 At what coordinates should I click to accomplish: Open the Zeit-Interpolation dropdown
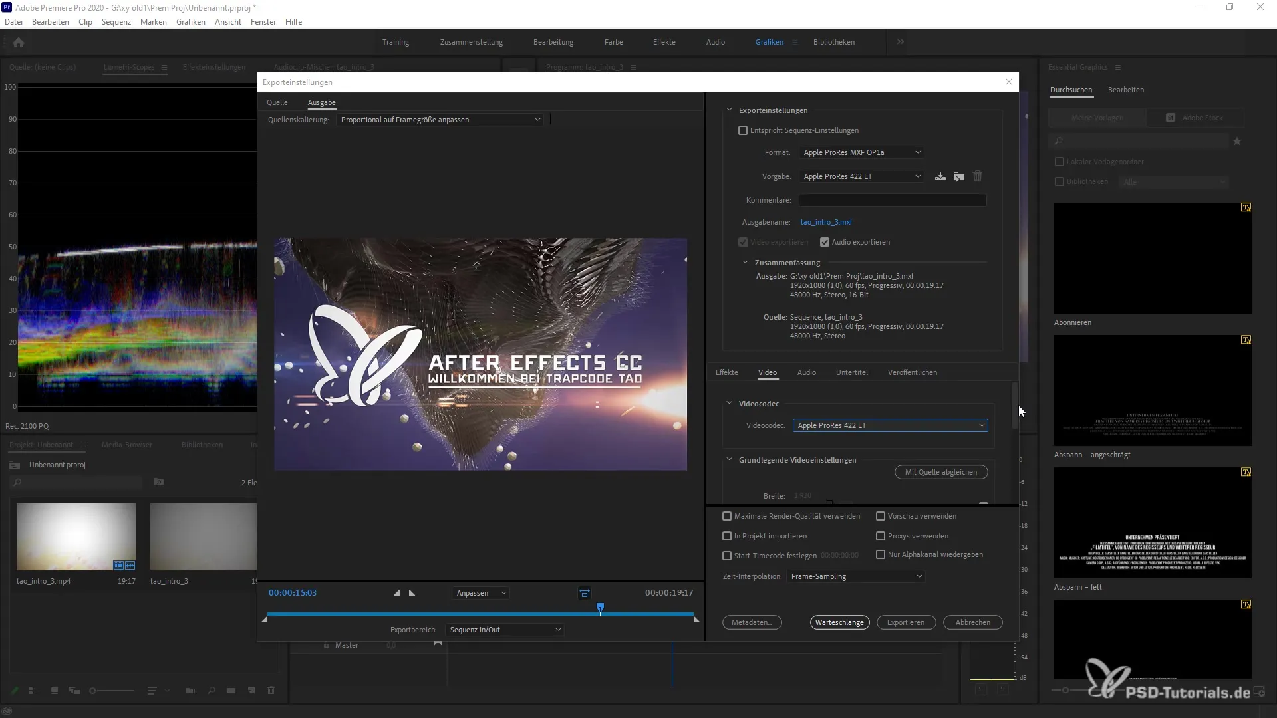point(856,576)
